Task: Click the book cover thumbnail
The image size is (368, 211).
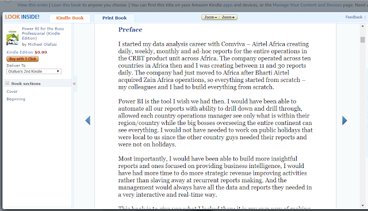Action: tap(12, 36)
